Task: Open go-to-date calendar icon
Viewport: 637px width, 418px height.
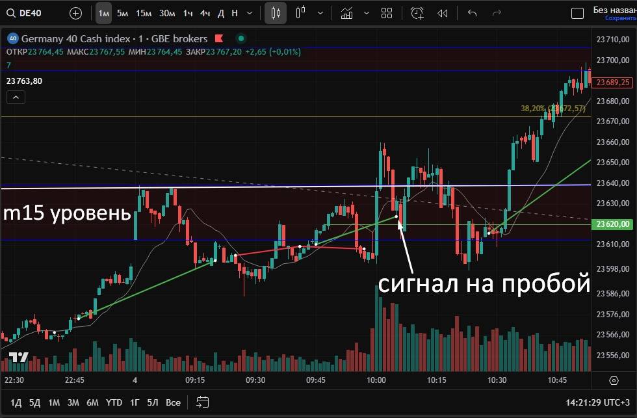Action: pos(202,402)
